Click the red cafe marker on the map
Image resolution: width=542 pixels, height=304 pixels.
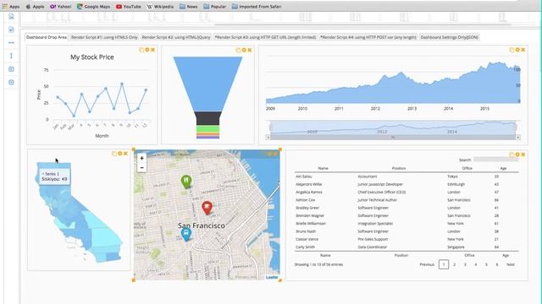coord(207,208)
